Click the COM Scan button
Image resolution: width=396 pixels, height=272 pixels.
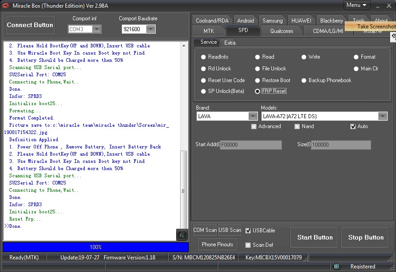tap(205, 230)
